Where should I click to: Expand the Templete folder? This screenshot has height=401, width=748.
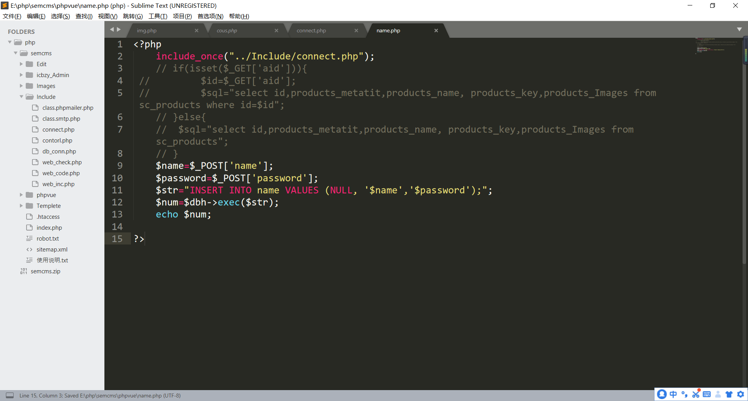click(x=21, y=206)
